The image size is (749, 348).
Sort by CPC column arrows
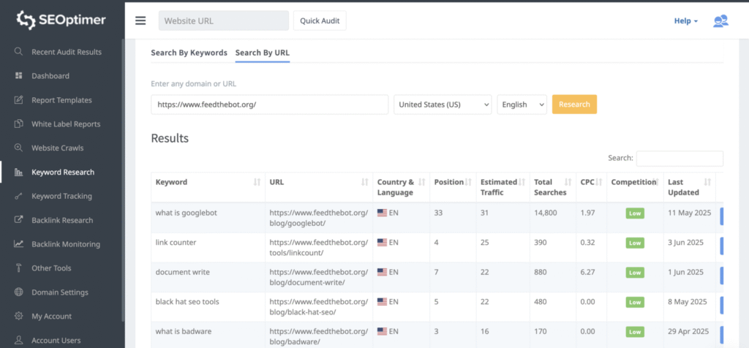[598, 182]
